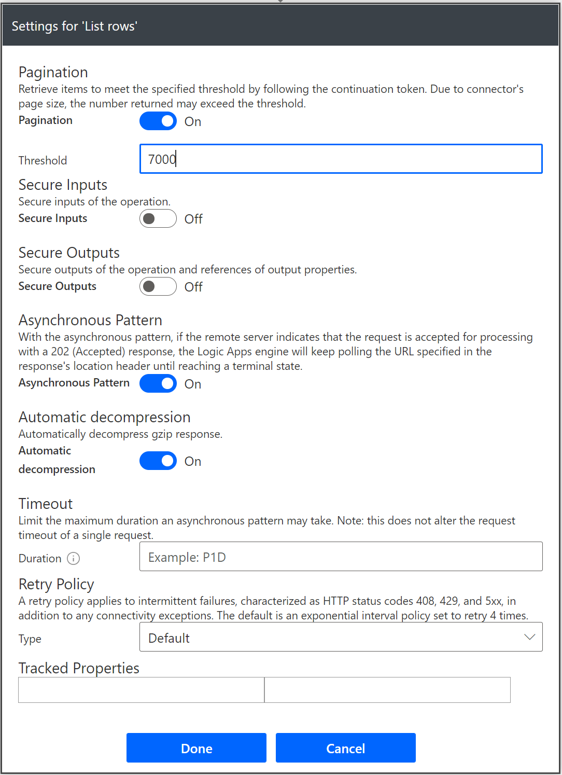Select the second Tracked Properties value box
This screenshot has width=562, height=775.
(x=387, y=690)
